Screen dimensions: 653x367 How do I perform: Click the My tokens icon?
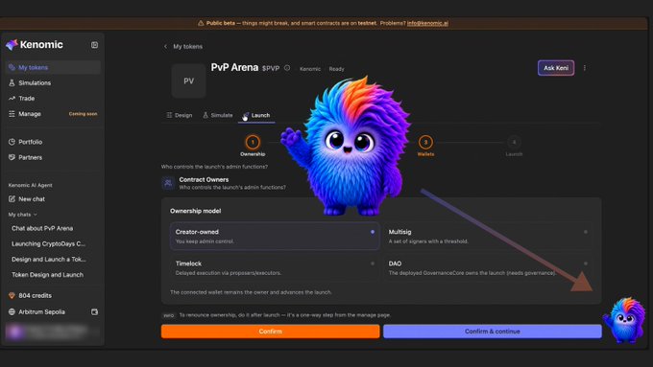pos(12,67)
